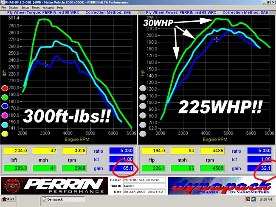The width and height of the screenshot is (276, 207).
Task: Click the Hp axis label on power graph
Action: 142,73
